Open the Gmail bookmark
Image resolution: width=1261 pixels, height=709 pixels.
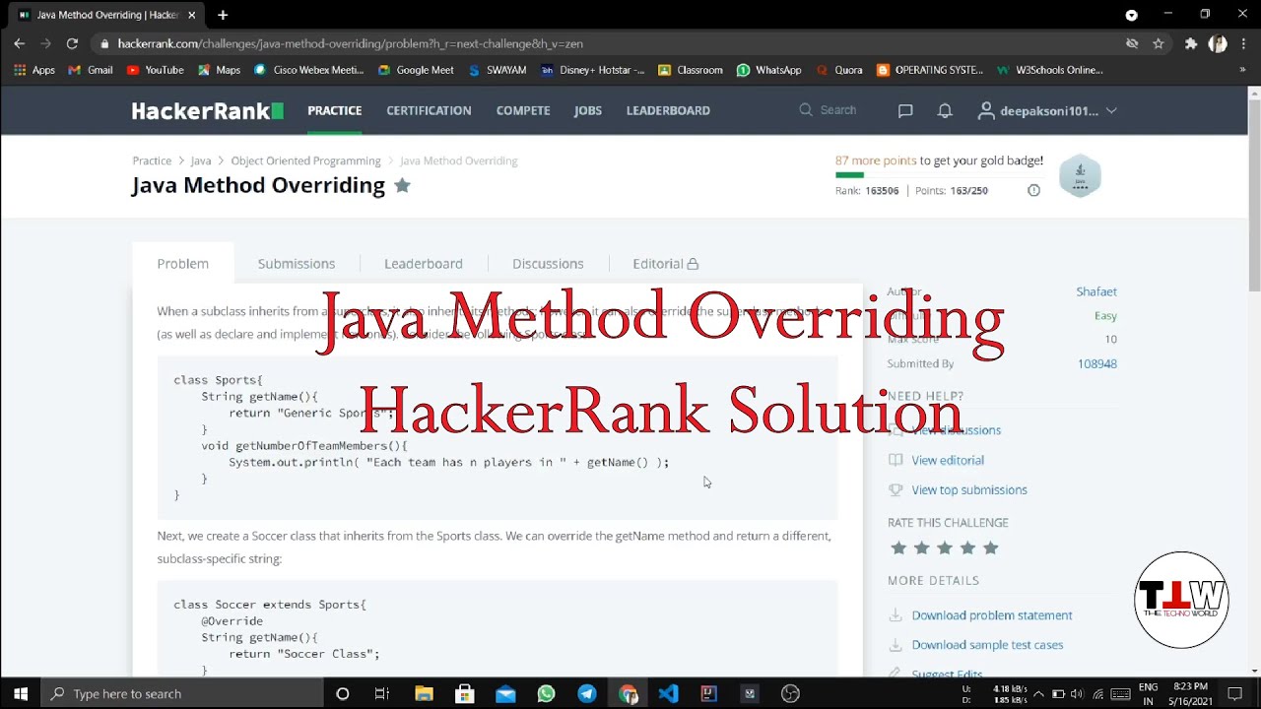[x=91, y=70]
